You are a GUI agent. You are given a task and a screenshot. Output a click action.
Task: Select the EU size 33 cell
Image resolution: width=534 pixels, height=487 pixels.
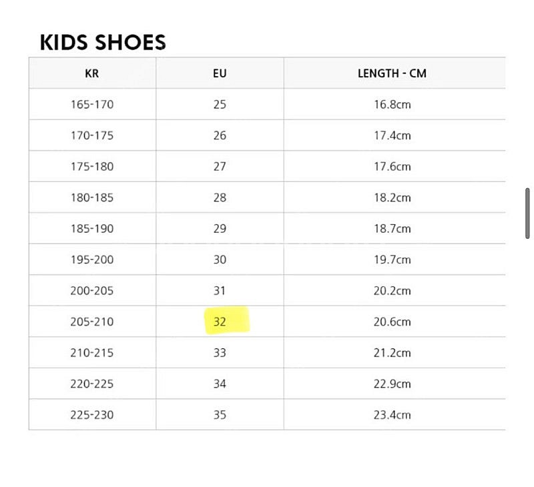[x=220, y=352]
